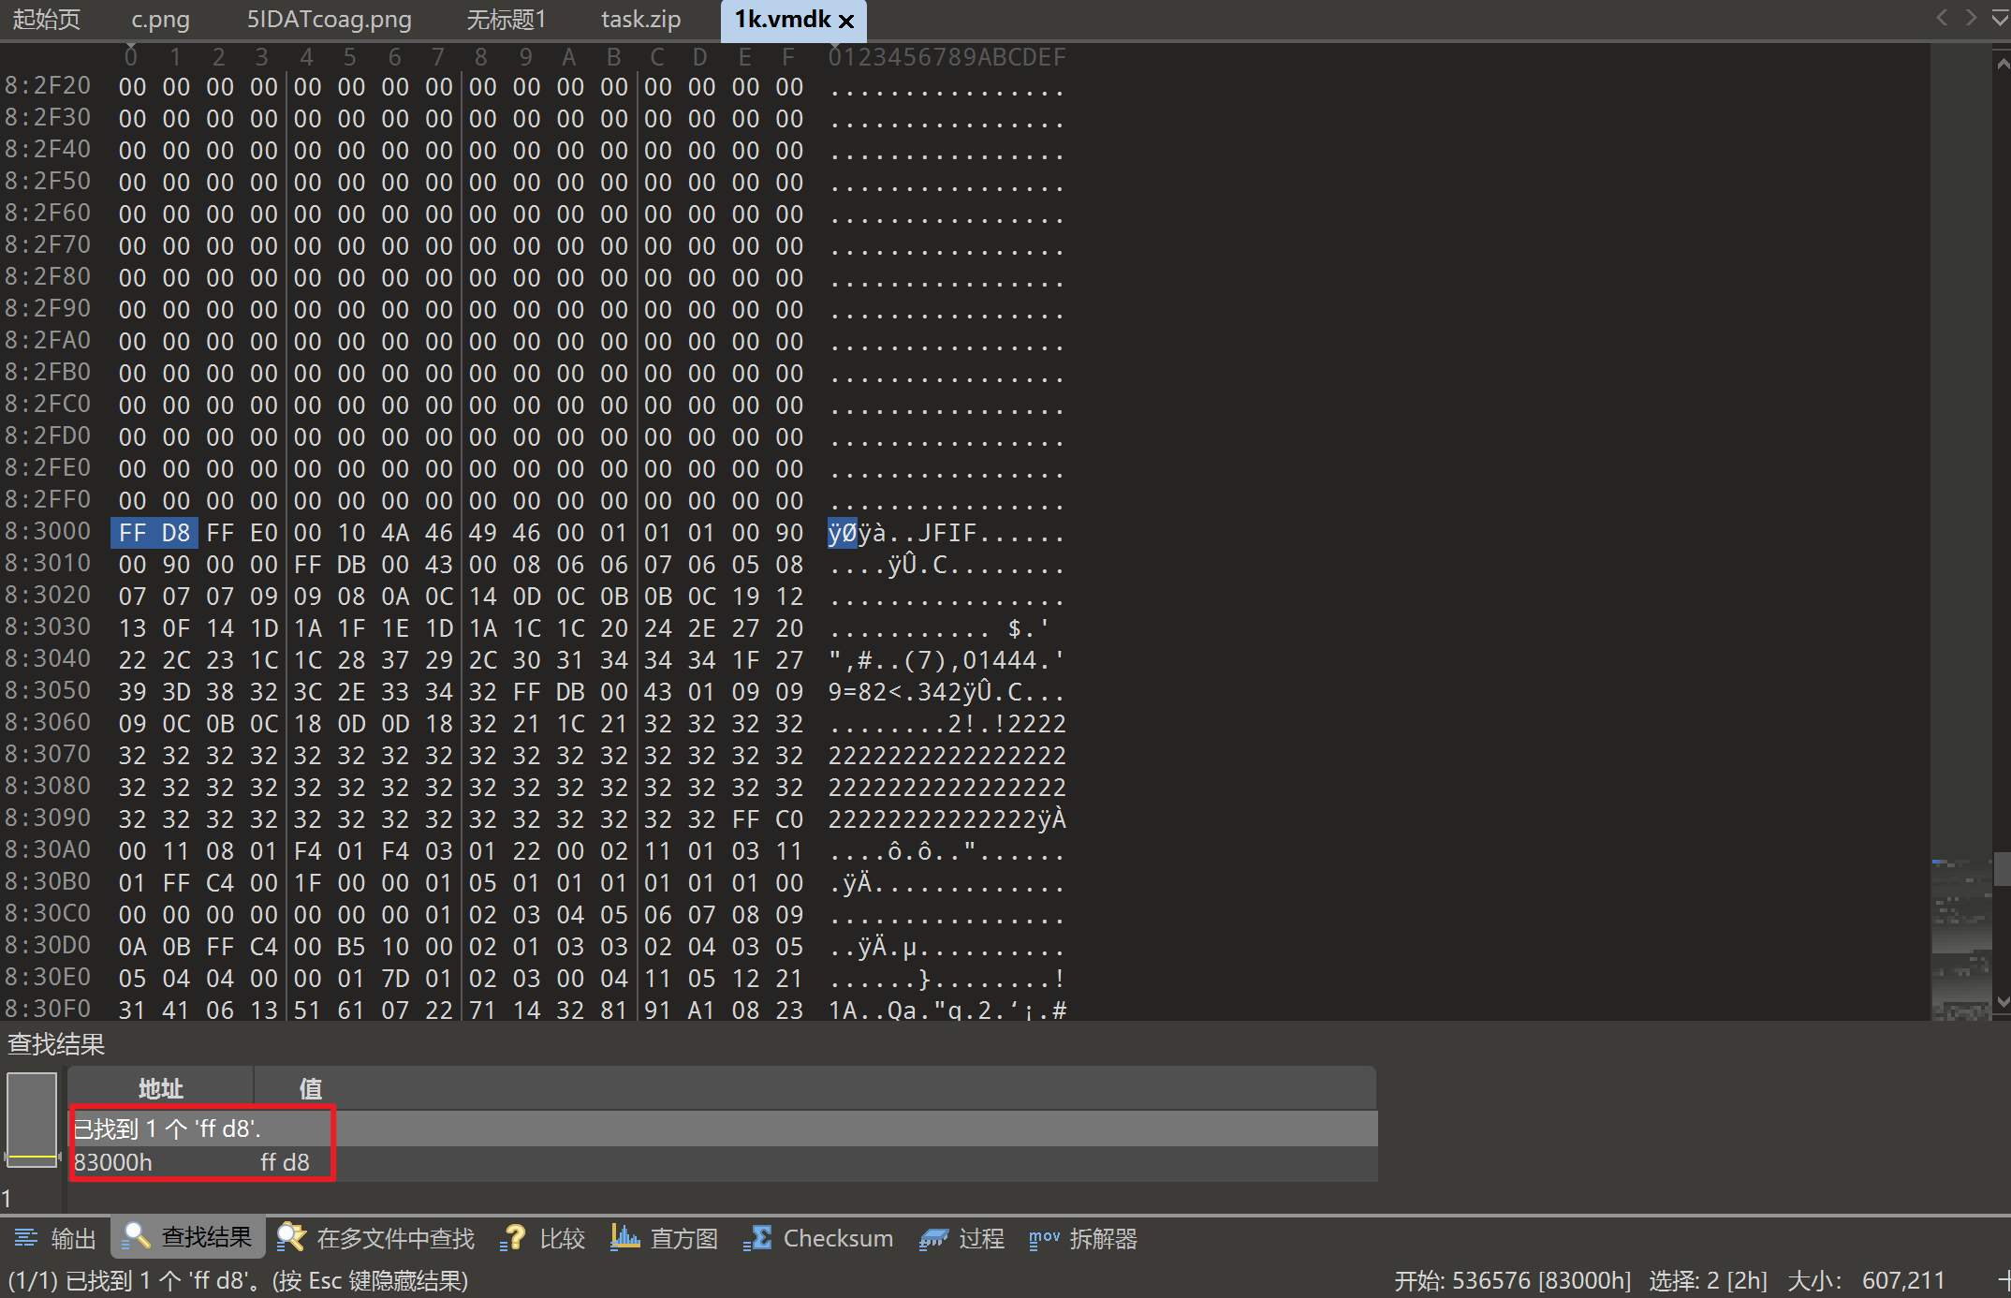Open the tab list dropdown arrow
This screenshot has height=1298, width=2011.
pyautogui.click(x=2000, y=19)
